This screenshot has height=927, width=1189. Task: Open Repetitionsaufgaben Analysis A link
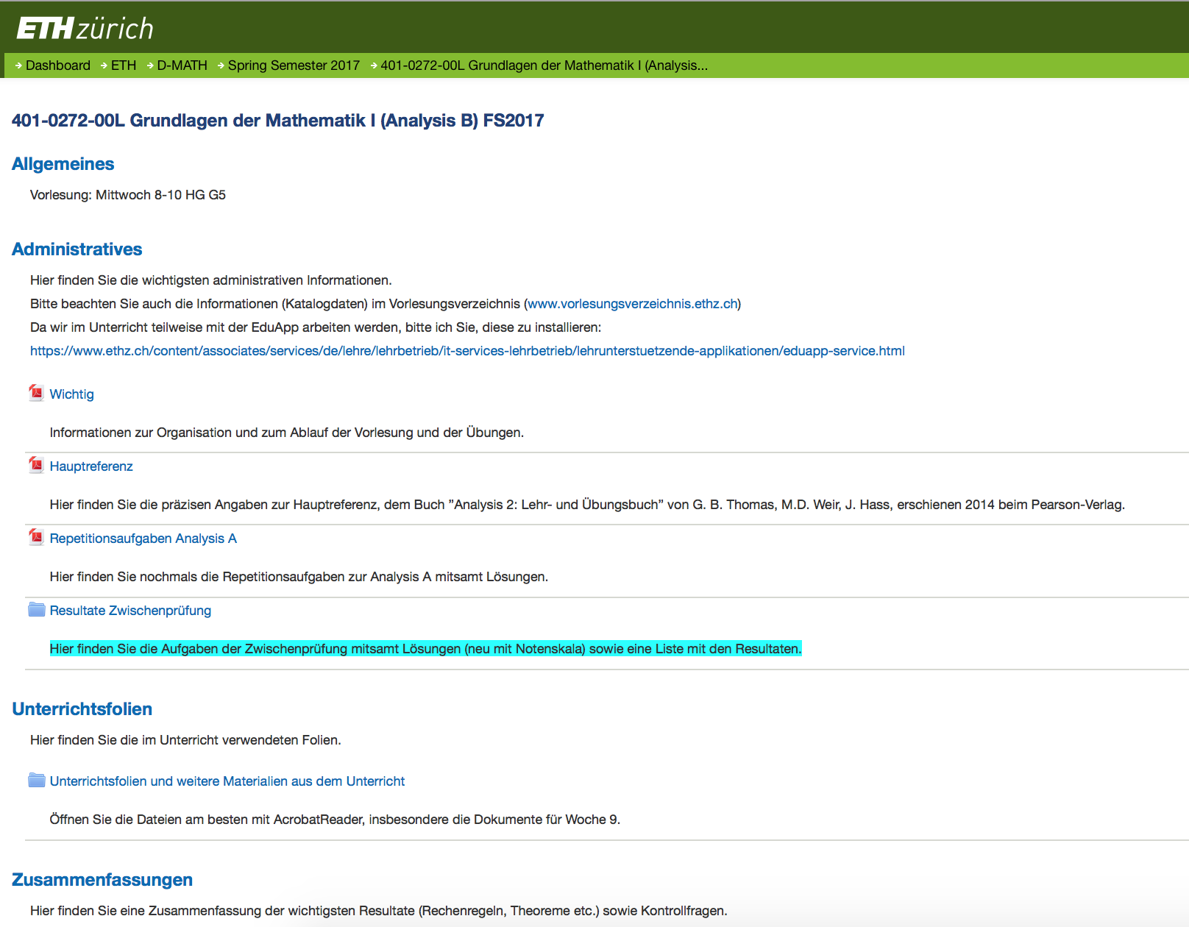(143, 539)
